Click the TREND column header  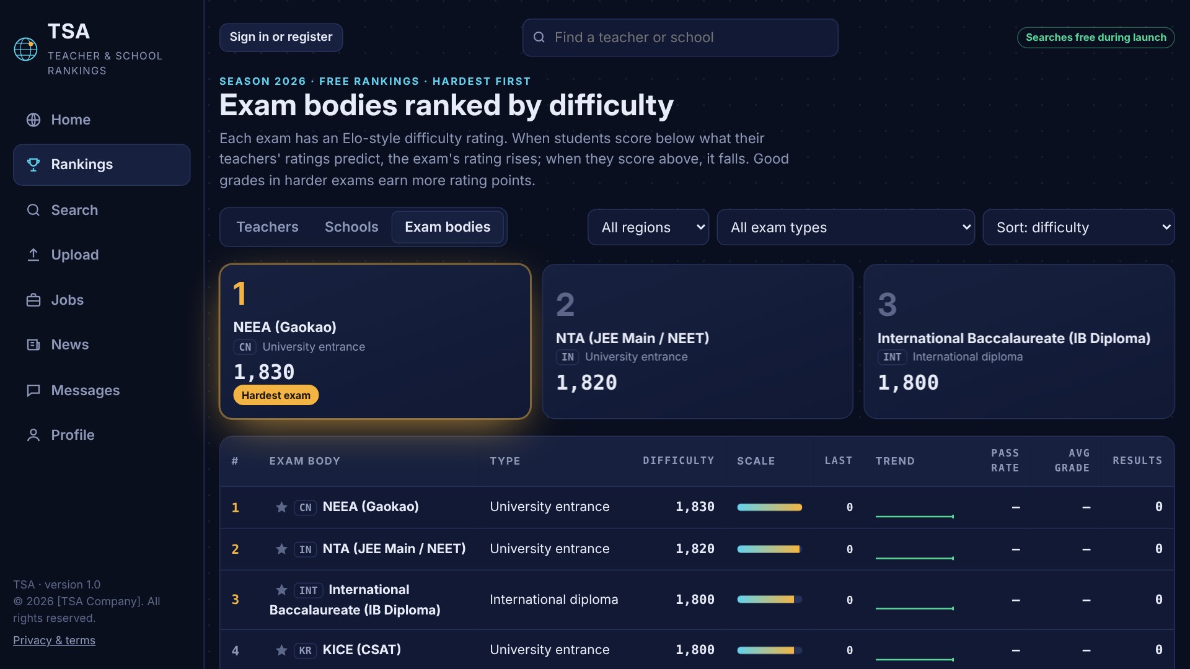[x=895, y=461]
